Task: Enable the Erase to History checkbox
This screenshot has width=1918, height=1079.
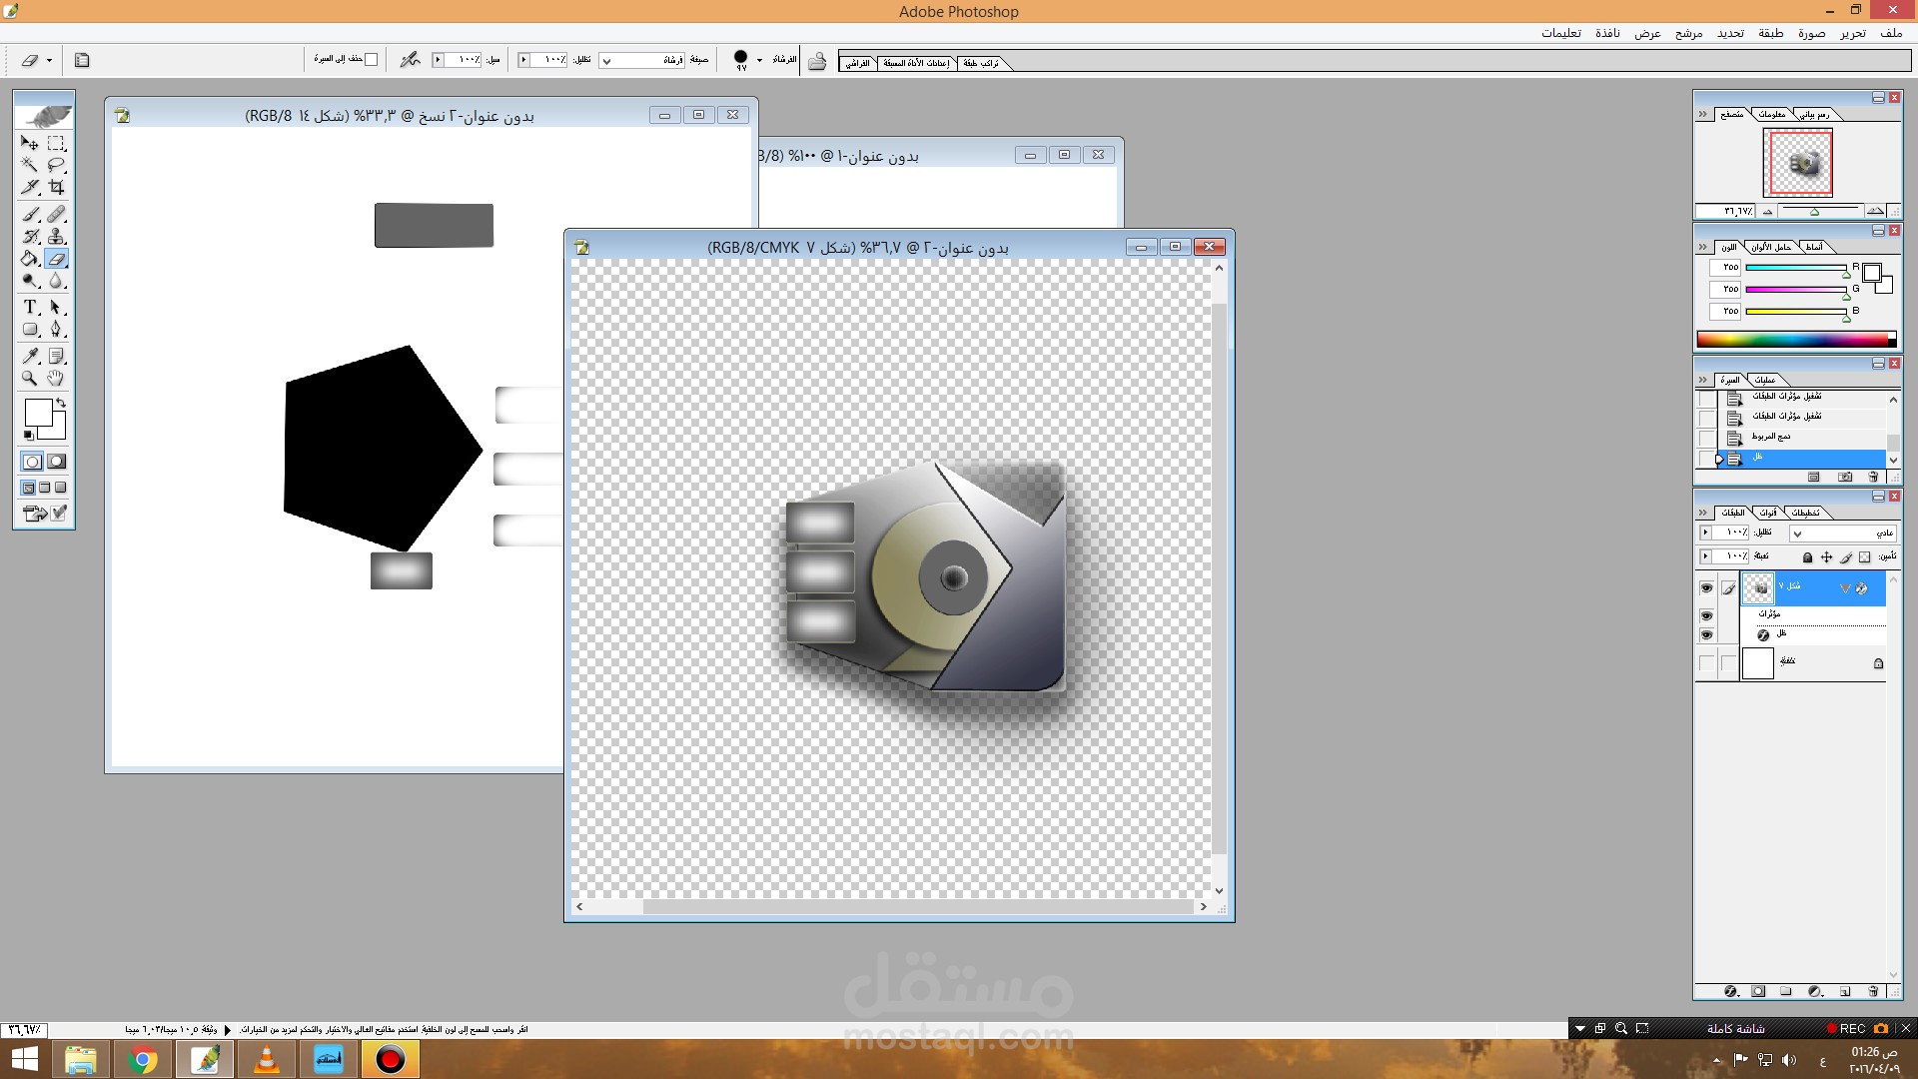Action: [372, 59]
